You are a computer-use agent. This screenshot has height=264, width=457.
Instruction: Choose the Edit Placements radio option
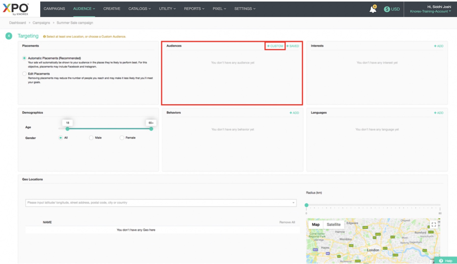(24, 74)
